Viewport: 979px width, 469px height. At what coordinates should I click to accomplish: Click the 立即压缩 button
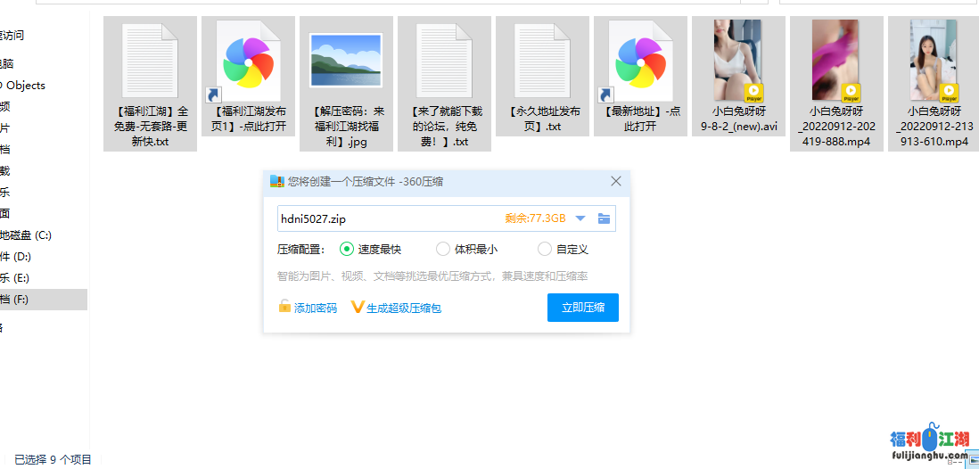click(x=582, y=308)
